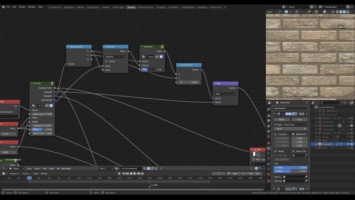The height and width of the screenshot is (200, 355).
Task: Switch to the Animation workspace tab
Action: click(69, 7)
